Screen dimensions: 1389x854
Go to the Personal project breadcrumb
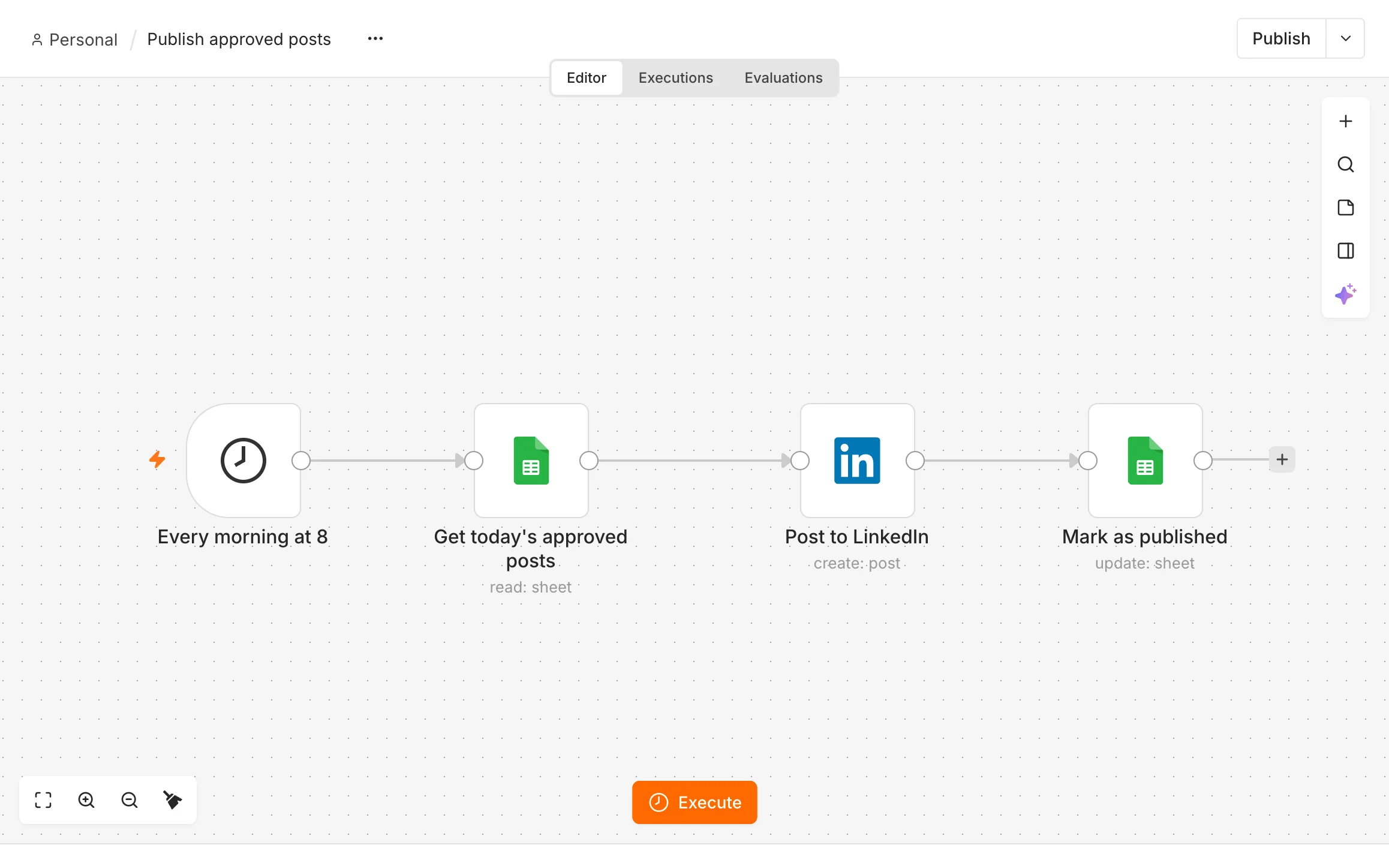(74, 40)
